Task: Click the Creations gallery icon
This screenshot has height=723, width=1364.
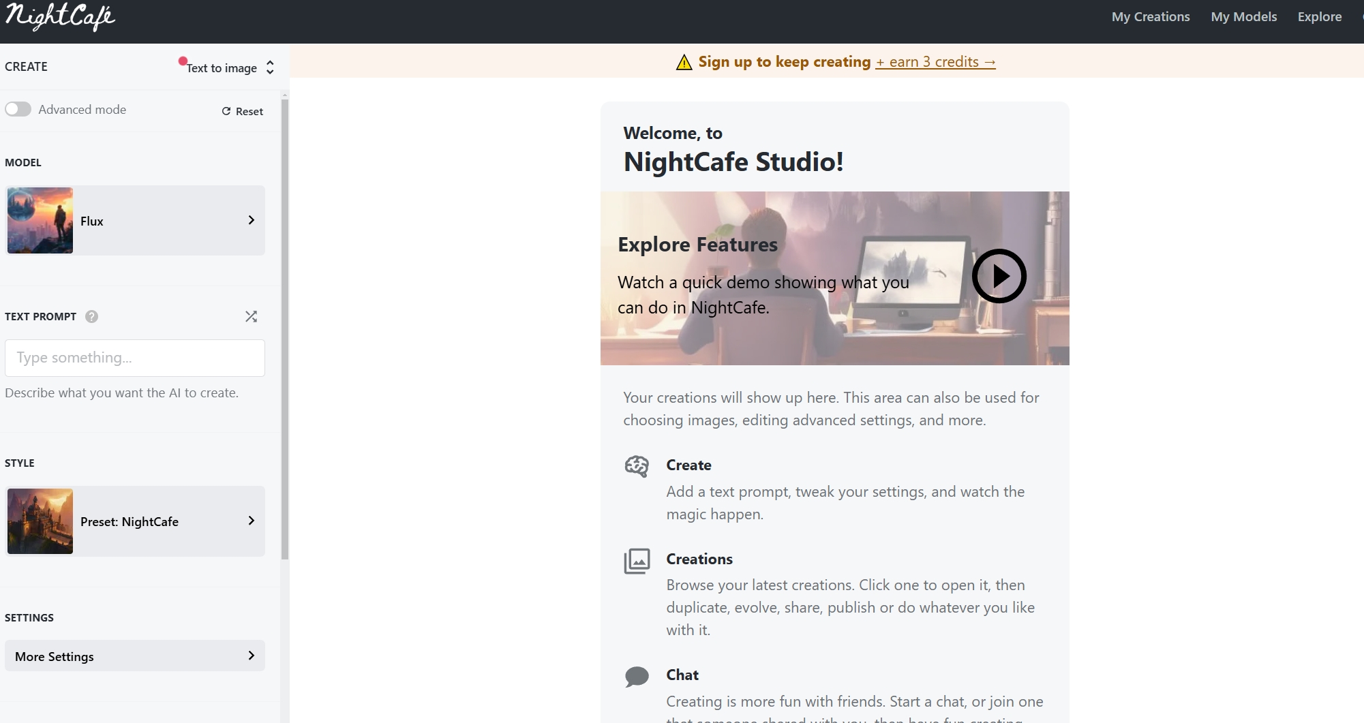Action: coord(637,562)
